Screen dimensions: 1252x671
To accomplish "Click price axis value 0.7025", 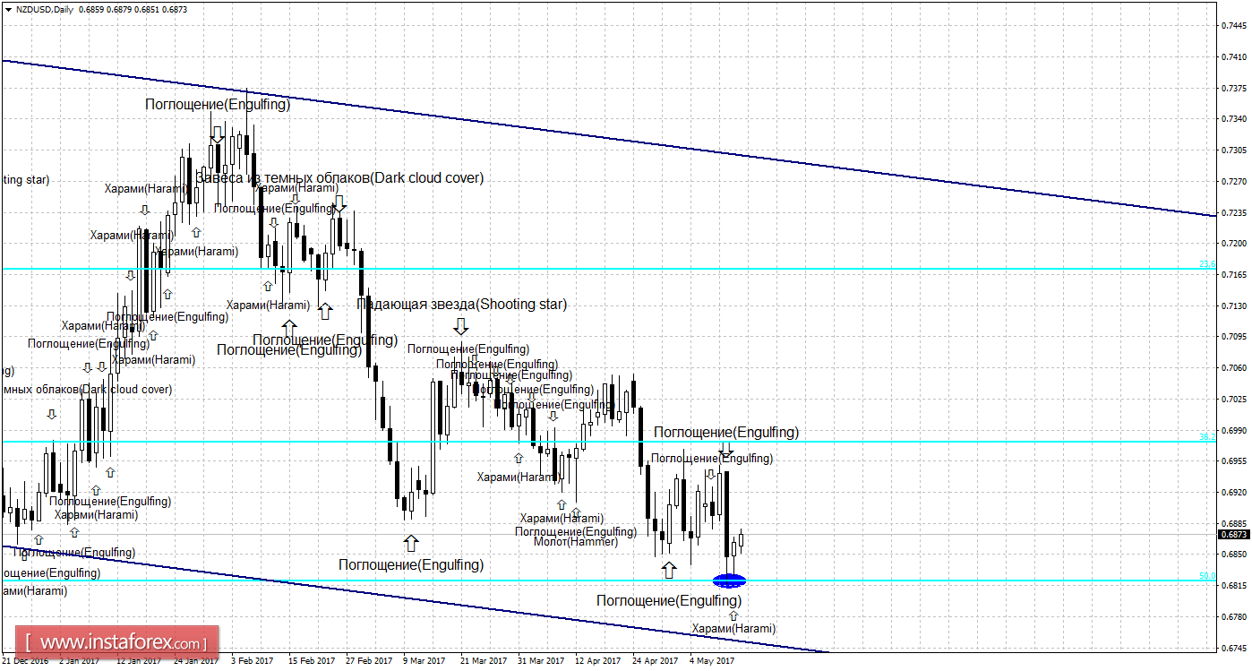I will (x=1234, y=400).
